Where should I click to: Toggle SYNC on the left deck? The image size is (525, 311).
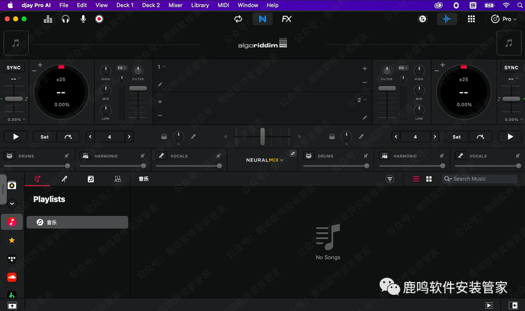click(14, 68)
